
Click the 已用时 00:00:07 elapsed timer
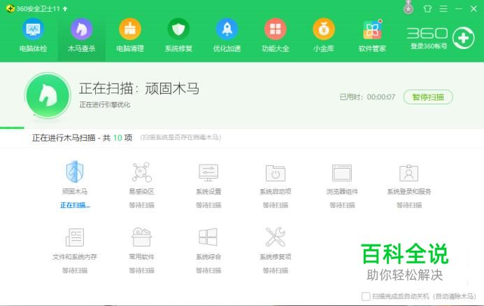367,97
